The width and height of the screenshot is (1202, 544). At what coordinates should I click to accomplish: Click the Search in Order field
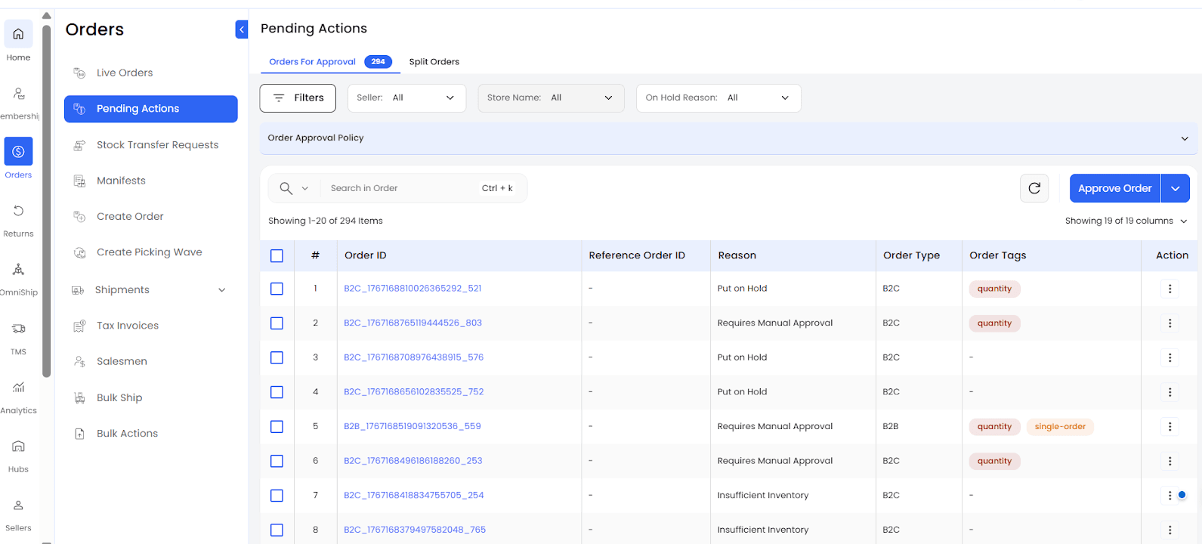coord(400,188)
